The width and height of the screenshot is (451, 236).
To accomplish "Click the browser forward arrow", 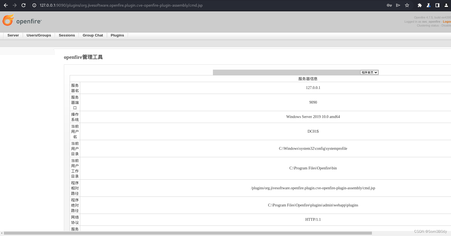I will pos(15,5).
